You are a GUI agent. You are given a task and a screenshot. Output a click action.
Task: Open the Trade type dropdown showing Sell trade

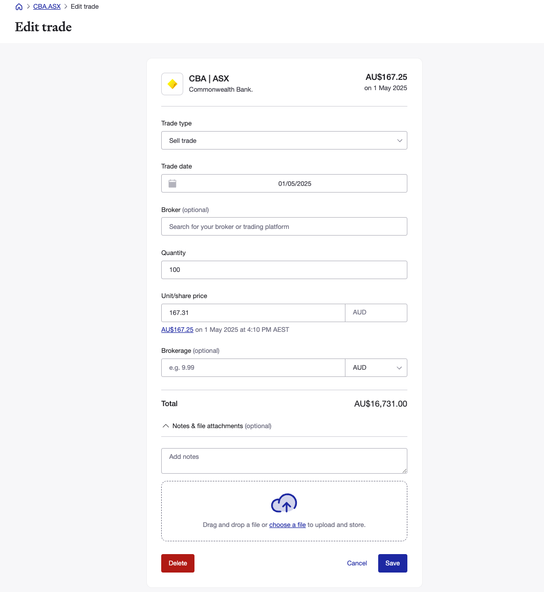click(x=284, y=140)
